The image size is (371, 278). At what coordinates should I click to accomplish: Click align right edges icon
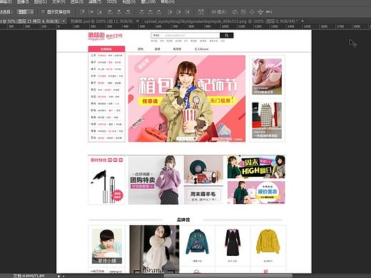128,11
